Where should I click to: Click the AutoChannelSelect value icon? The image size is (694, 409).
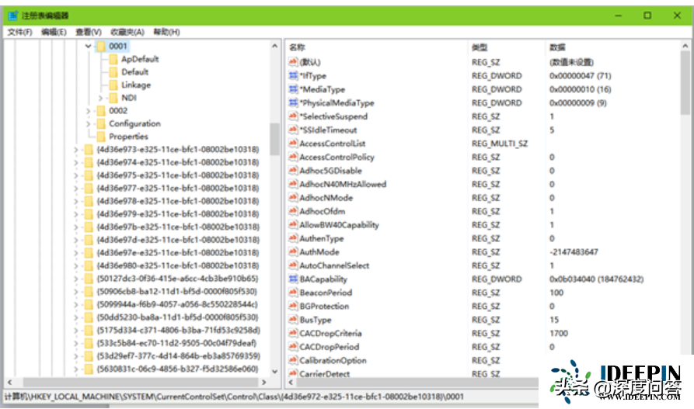pyautogui.click(x=293, y=265)
